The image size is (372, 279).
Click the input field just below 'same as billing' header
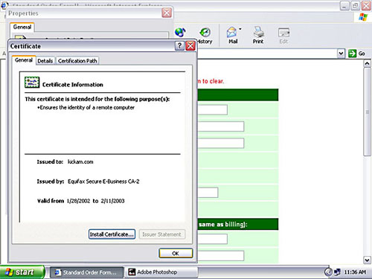pyautogui.click(x=213, y=239)
